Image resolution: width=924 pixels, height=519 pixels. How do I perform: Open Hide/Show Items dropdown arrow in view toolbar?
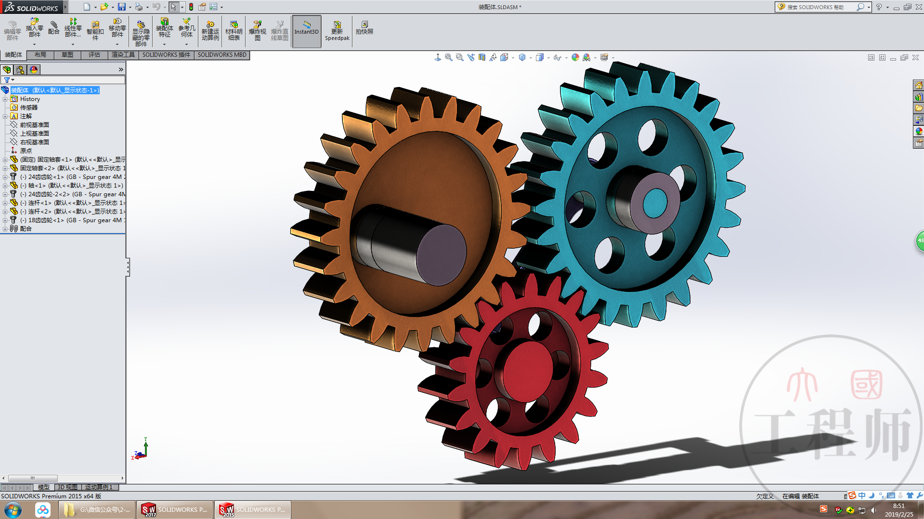[x=566, y=58]
